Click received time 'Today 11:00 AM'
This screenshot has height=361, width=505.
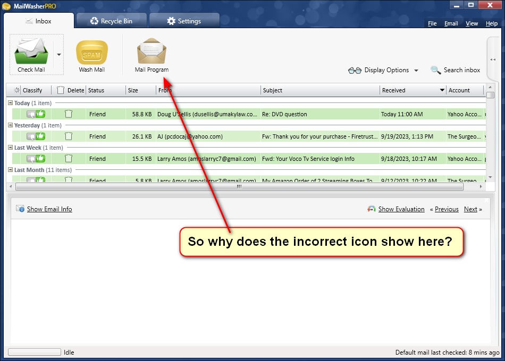click(x=402, y=114)
